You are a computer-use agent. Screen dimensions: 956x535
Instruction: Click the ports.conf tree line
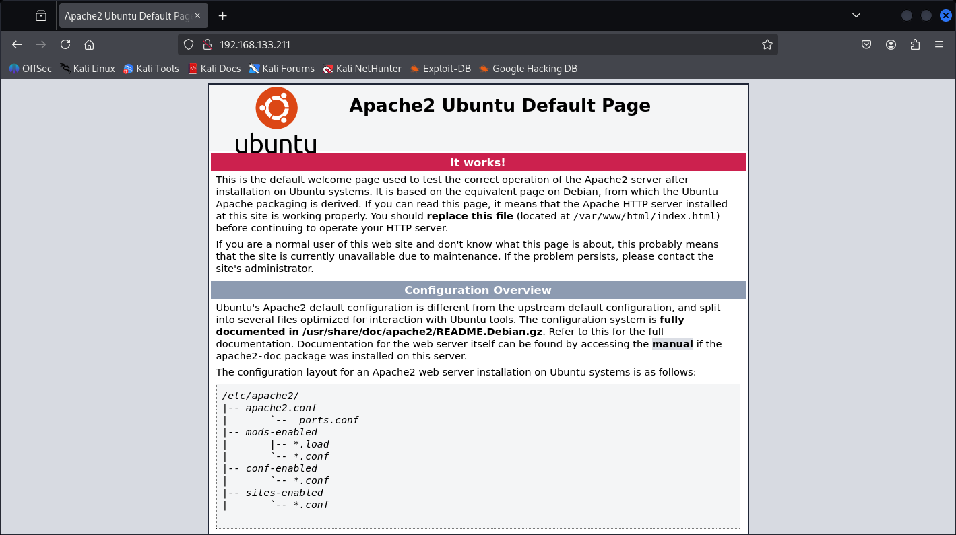click(329, 420)
